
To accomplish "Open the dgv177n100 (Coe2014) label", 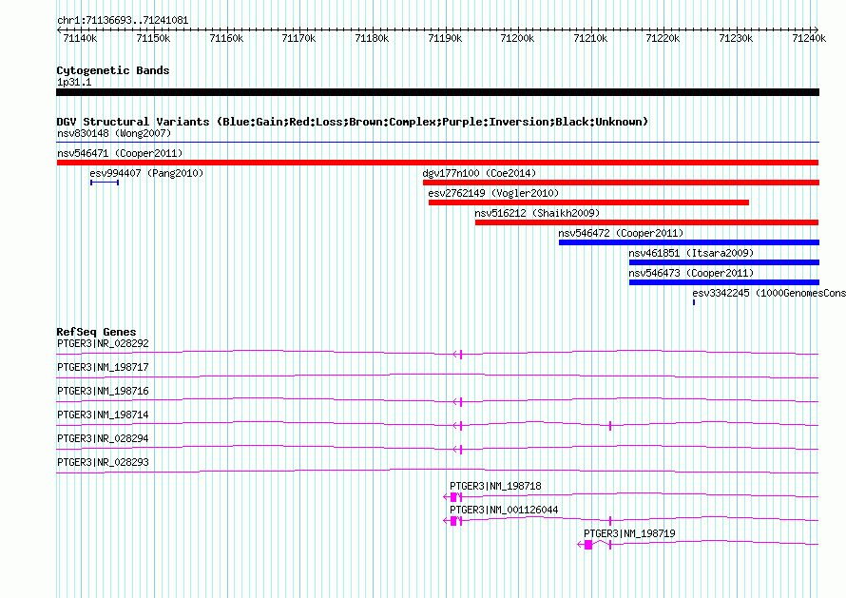I will 479,173.
